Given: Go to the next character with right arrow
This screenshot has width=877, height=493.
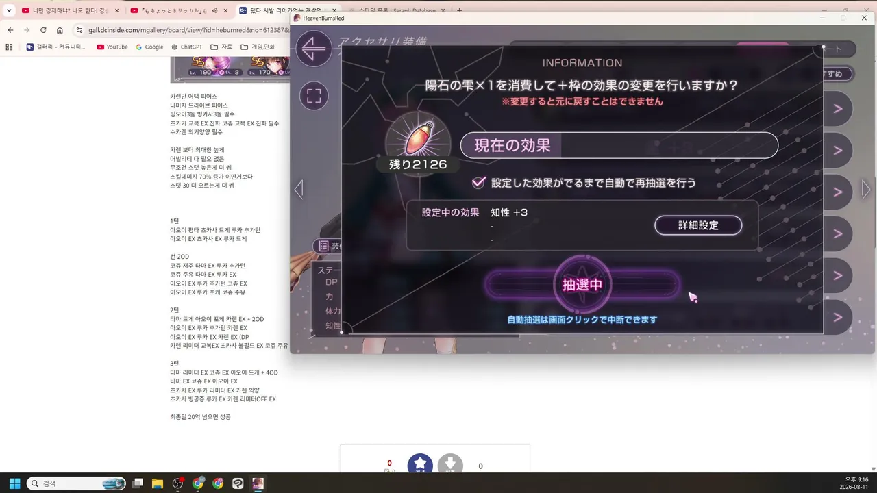Looking at the screenshot, I should [866, 189].
